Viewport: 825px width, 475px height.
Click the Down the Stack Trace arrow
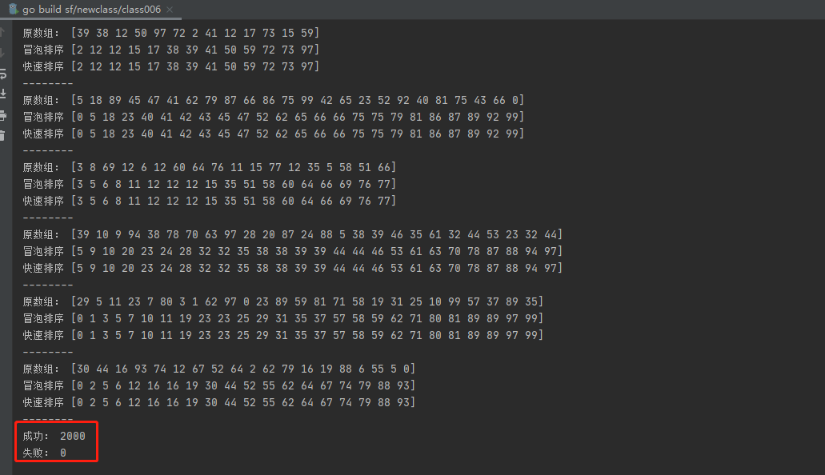pyautogui.click(x=2, y=53)
